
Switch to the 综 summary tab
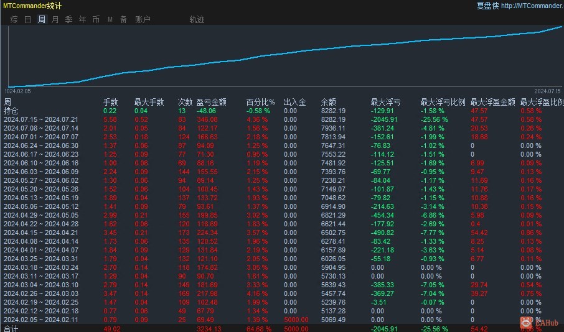(x=14, y=19)
